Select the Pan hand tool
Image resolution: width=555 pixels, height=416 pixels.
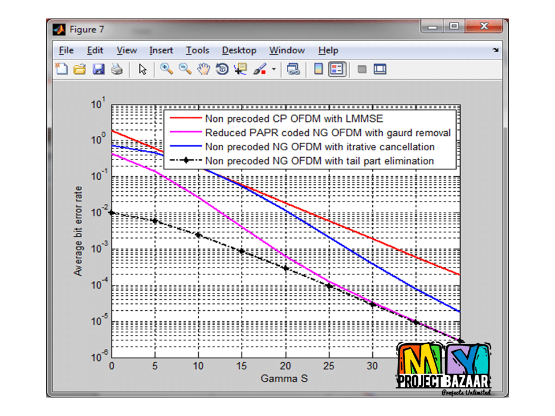click(203, 69)
